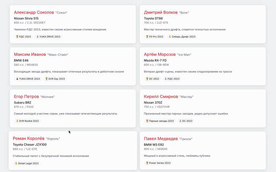
Task: Click the trophy icon on FD Pro 2022
Action: [147, 37]
